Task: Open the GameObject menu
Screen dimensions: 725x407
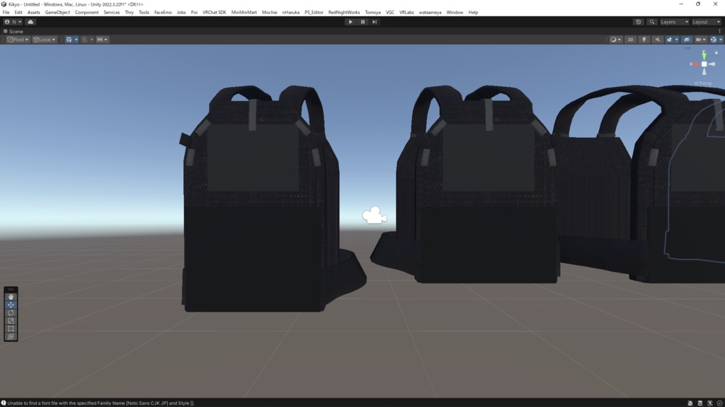Action: (57, 13)
